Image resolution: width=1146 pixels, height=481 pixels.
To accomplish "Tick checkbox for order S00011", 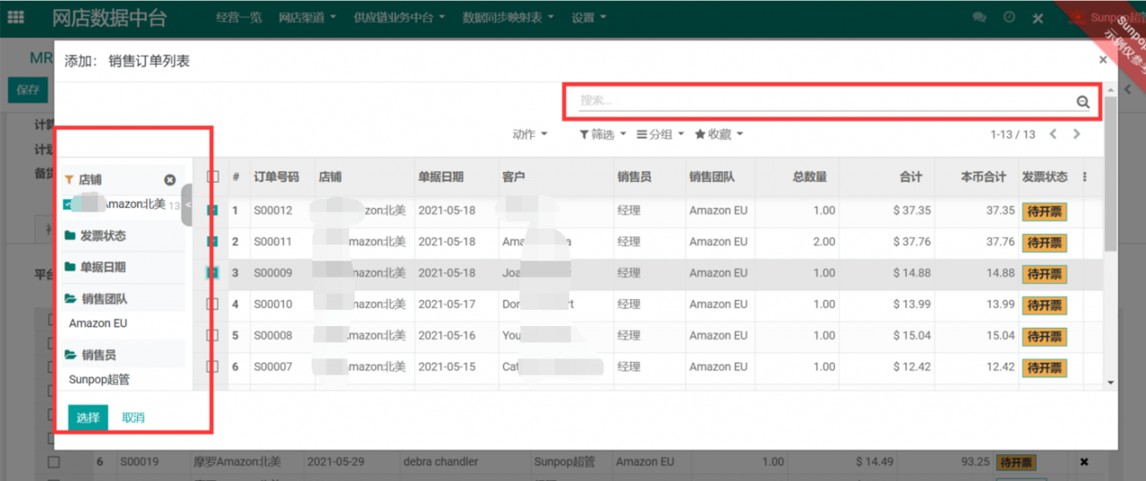I will pos(213,242).
